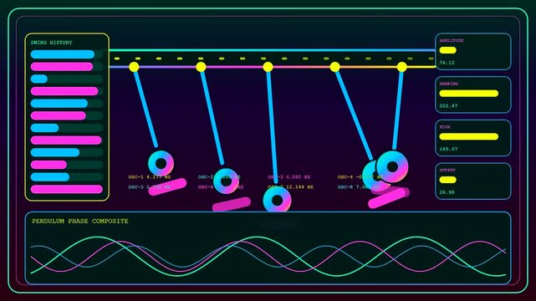Select the ring bob of the second pendulum
This screenshot has width=536, height=301.
[x=226, y=181]
